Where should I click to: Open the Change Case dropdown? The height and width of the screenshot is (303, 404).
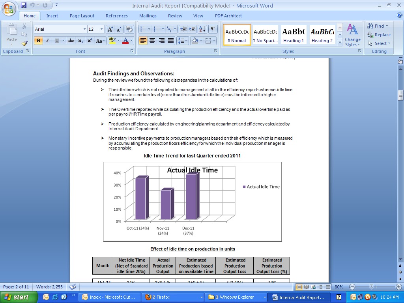point(101,41)
